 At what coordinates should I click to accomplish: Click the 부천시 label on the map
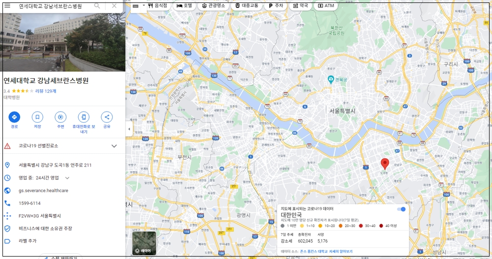click(184, 157)
